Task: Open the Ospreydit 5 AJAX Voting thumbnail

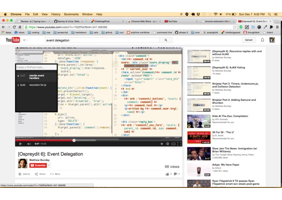Action: [199, 72]
